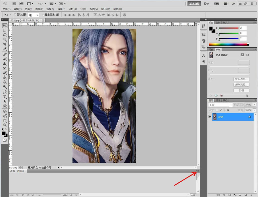Select the Horizontal Type tool
This screenshot has width=258, height=197.
pos(5,97)
